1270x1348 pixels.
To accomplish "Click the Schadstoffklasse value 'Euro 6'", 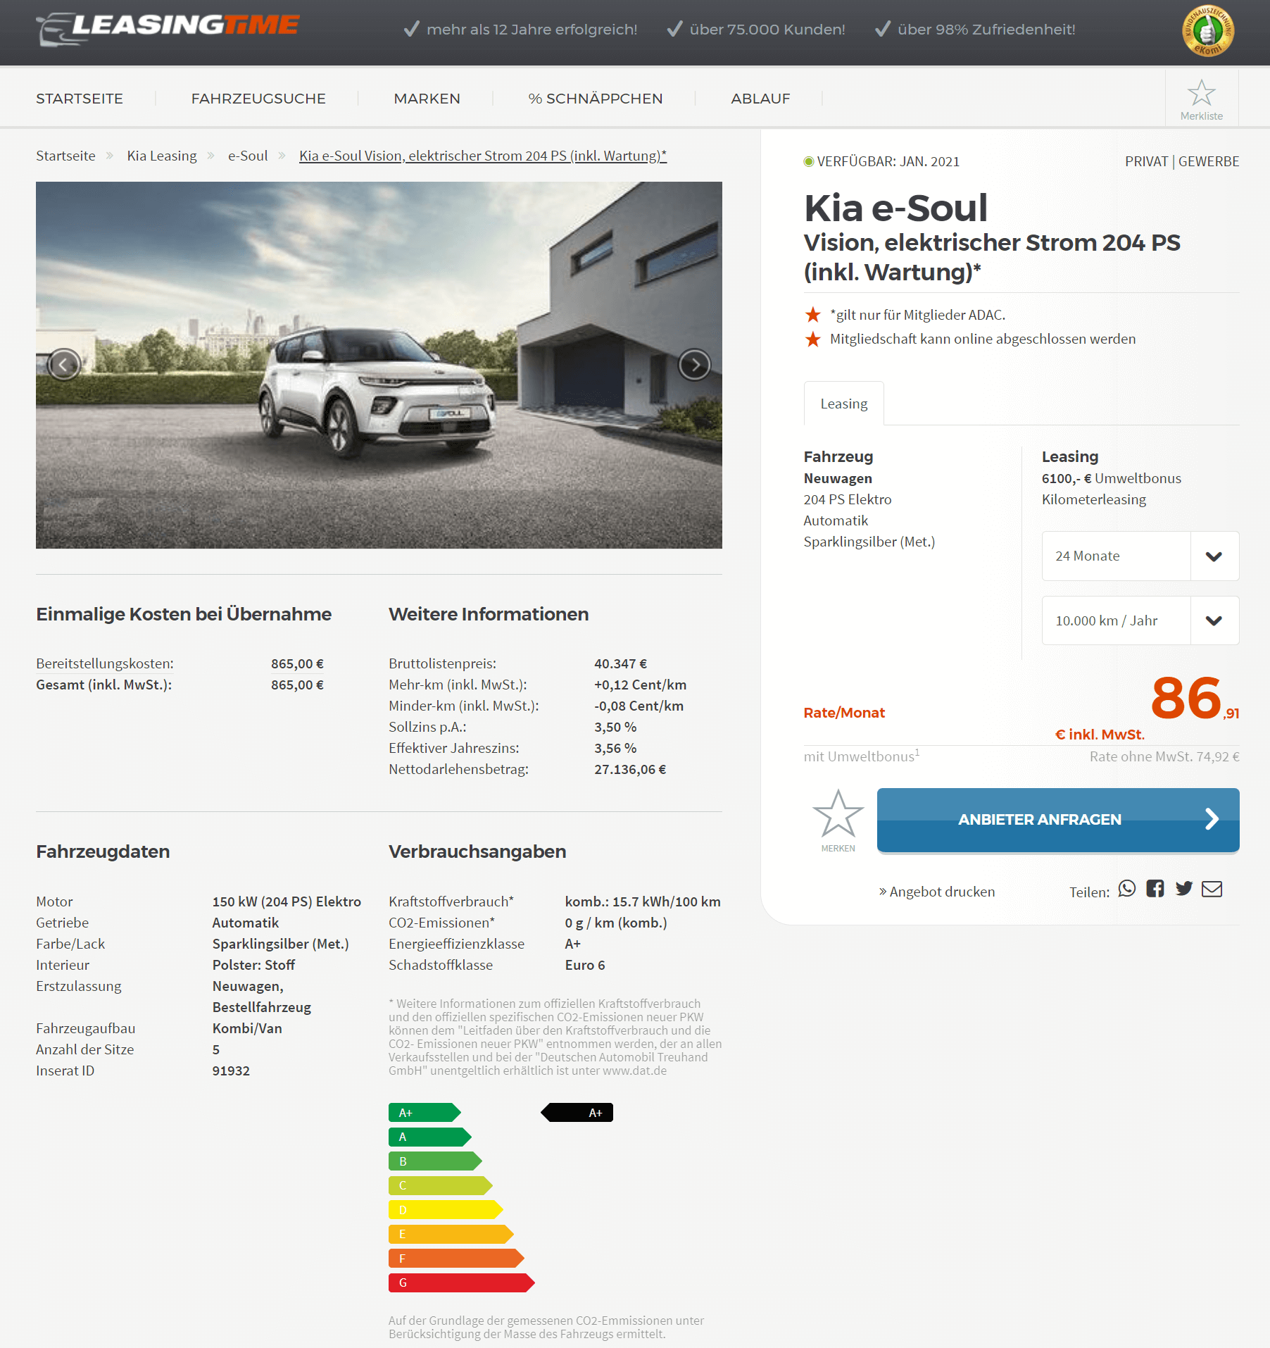I will coord(585,965).
